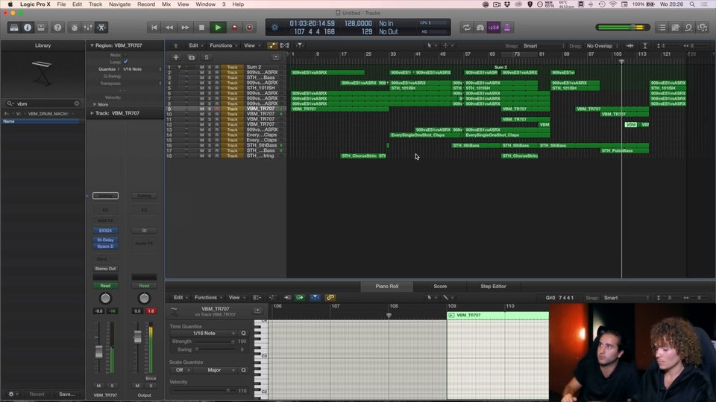The width and height of the screenshot is (716, 402).
Task: Toggle the Loop checkbox in Region inspector
Action: click(x=125, y=62)
